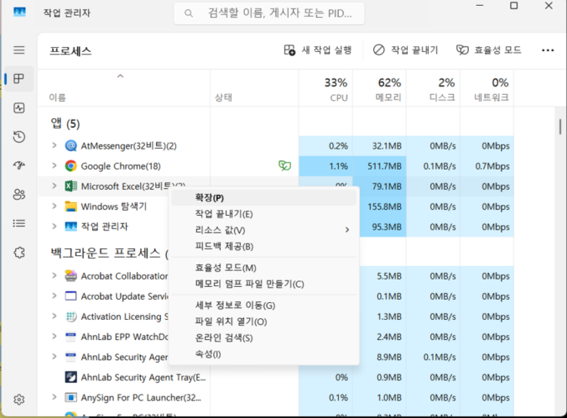Click the 효율성 모드 toolbar button

point(489,50)
